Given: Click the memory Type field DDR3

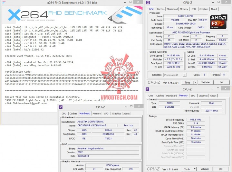Looking at the screenshot, I should (169, 103).
